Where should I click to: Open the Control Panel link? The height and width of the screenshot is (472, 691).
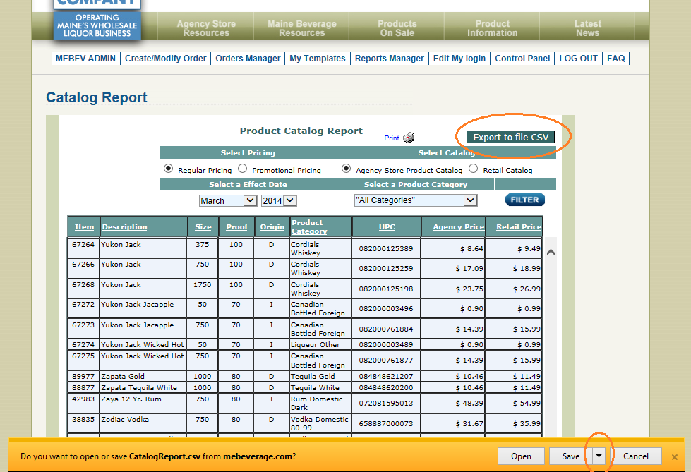tap(522, 58)
